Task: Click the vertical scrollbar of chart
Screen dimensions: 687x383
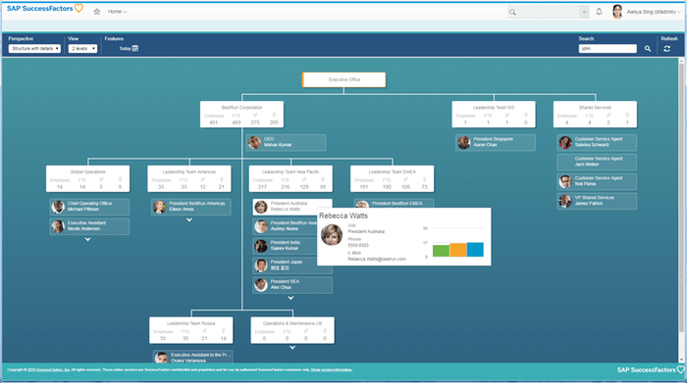Action: [x=681, y=197]
